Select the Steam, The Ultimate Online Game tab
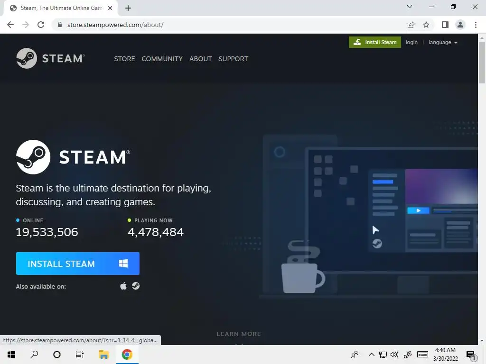This screenshot has width=486, height=364. pos(61,8)
